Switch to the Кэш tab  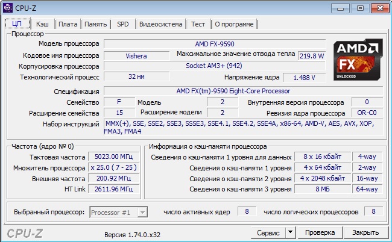42,24
